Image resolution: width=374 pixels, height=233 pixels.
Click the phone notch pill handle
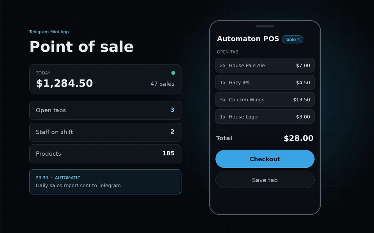tap(265, 26)
